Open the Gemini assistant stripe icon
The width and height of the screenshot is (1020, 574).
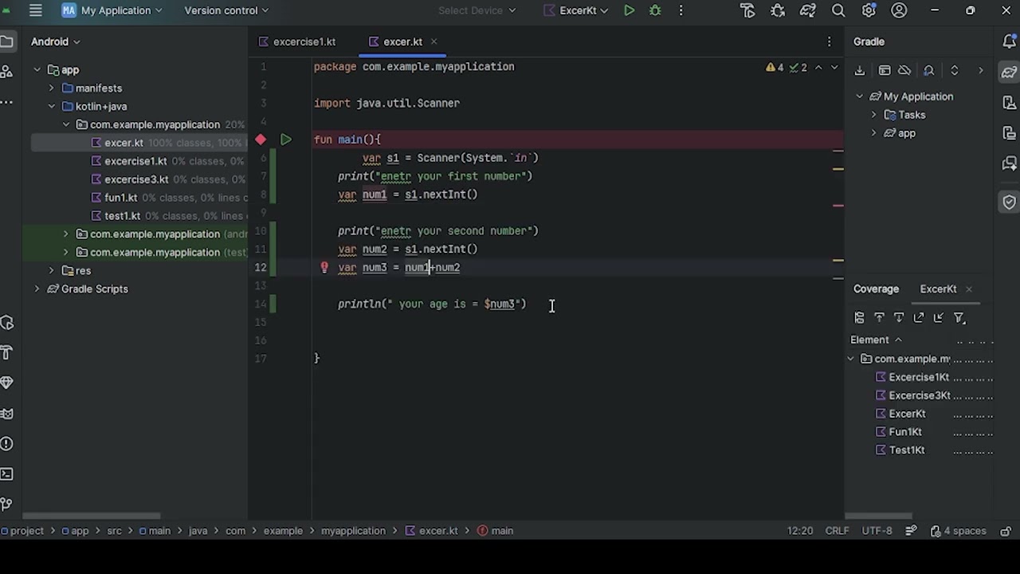[1010, 165]
